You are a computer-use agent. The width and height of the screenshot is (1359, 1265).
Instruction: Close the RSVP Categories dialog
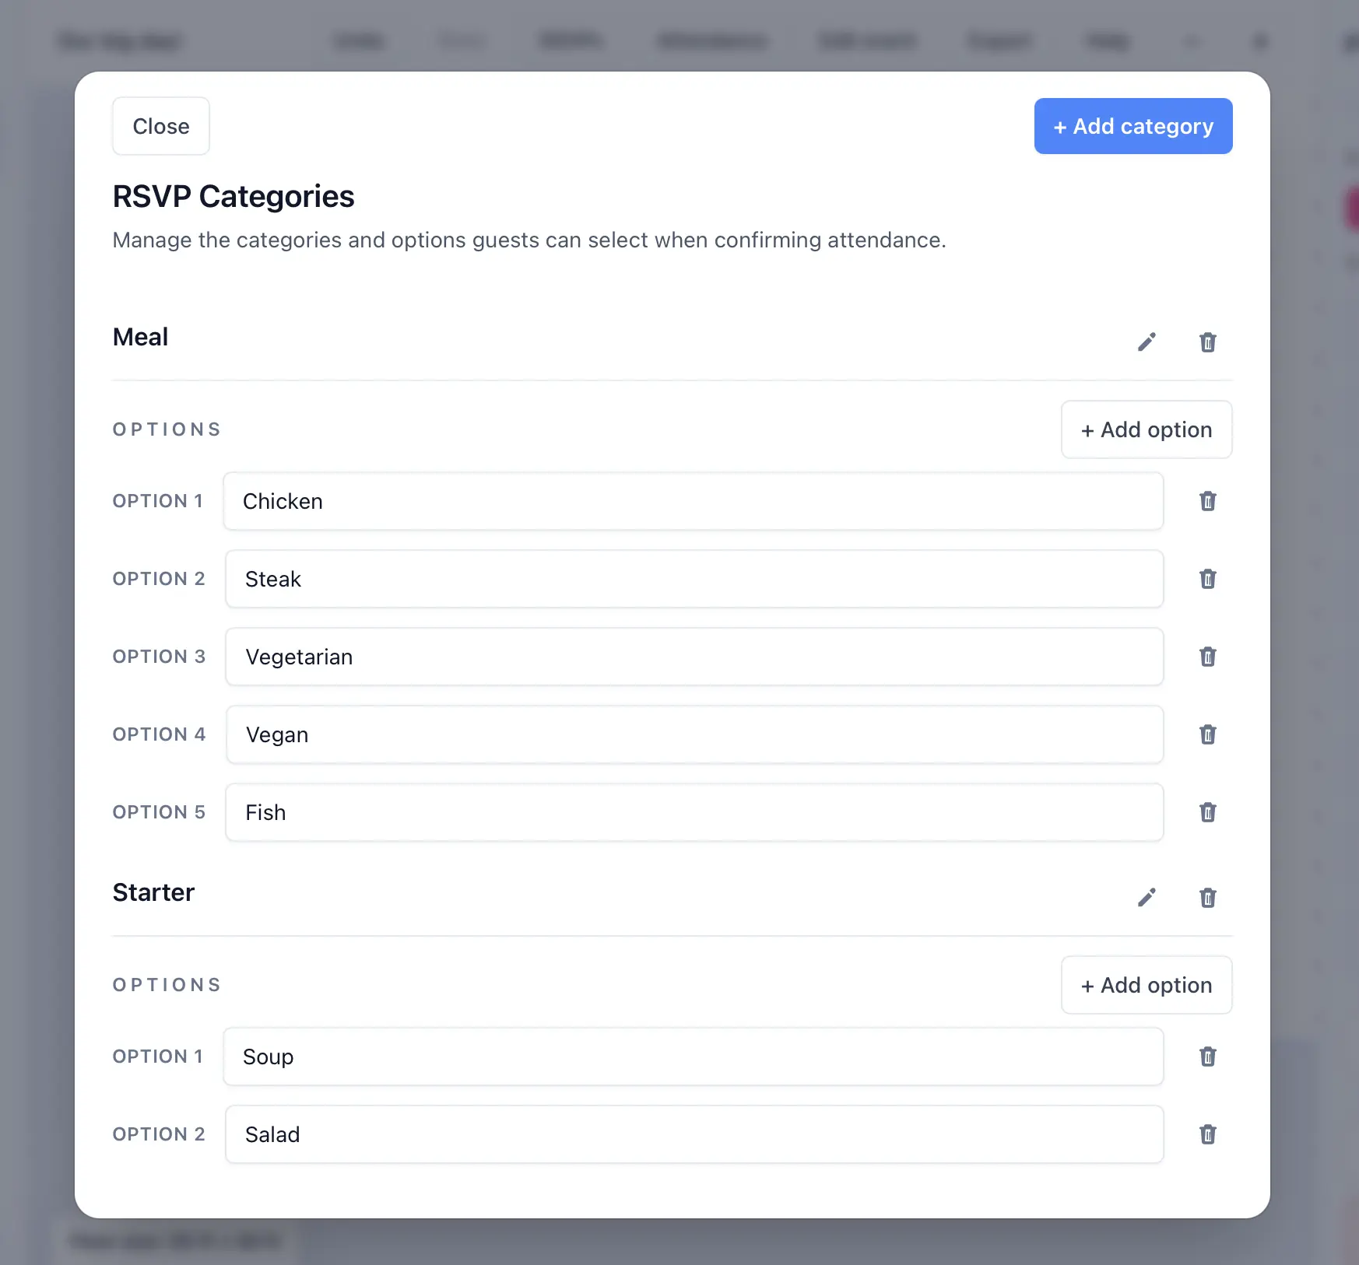160,126
